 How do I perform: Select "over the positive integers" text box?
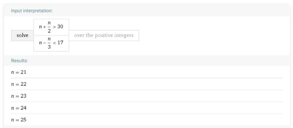point(104,36)
